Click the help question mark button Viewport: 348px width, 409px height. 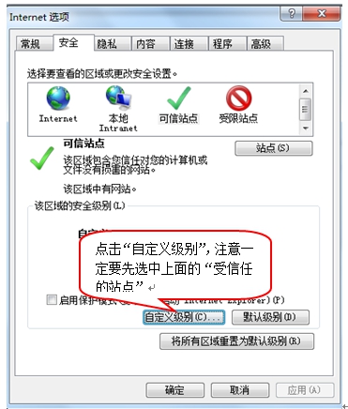click(x=292, y=14)
